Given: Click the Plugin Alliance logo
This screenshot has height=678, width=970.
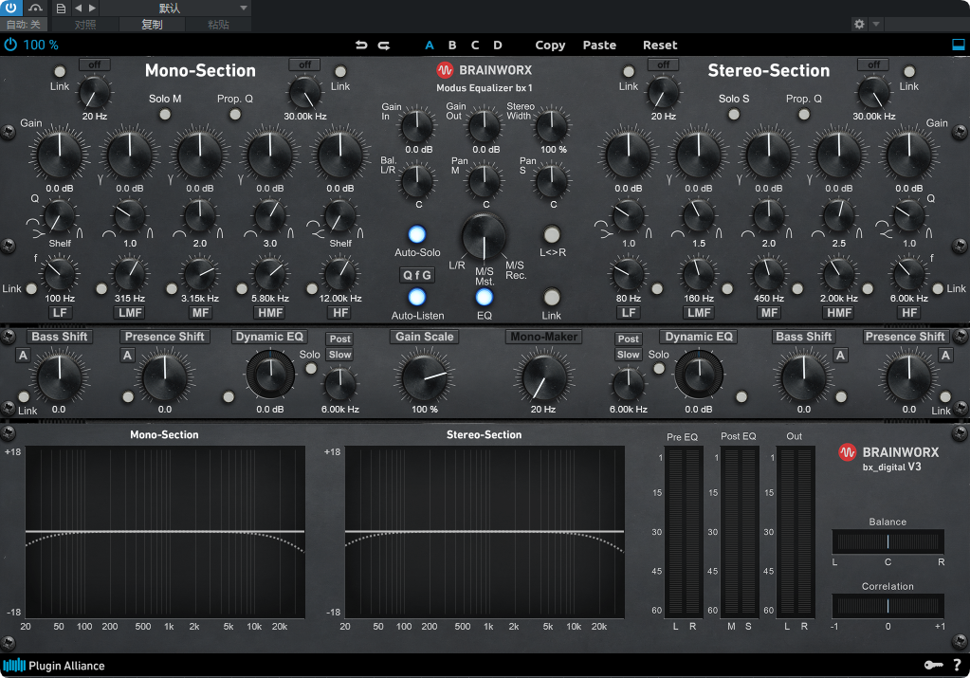Looking at the screenshot, I should click(54, 666).
